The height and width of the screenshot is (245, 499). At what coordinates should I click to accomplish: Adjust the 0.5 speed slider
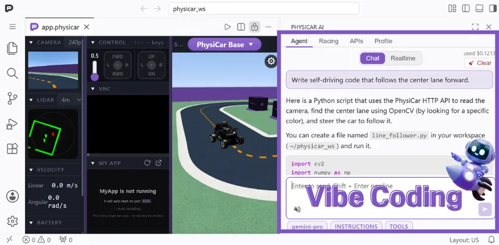(95, 70)
